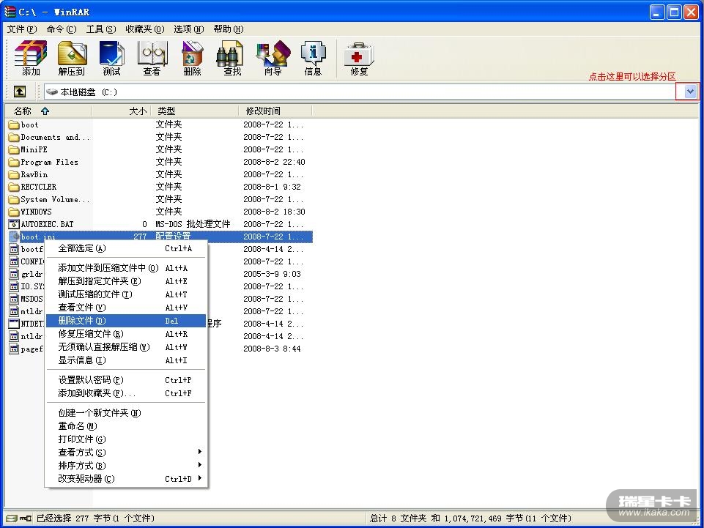Click the 2008-8-3 8:44 date cell
The image size is (704, 528).
pos(272,349)
